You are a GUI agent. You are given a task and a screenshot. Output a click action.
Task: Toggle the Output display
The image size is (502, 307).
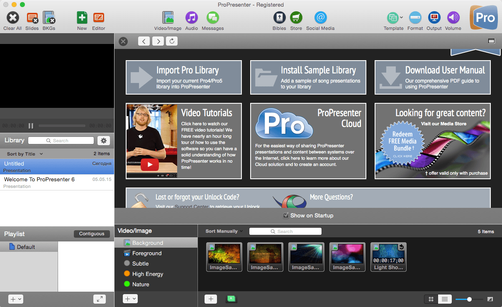click(x=434, y=18)
